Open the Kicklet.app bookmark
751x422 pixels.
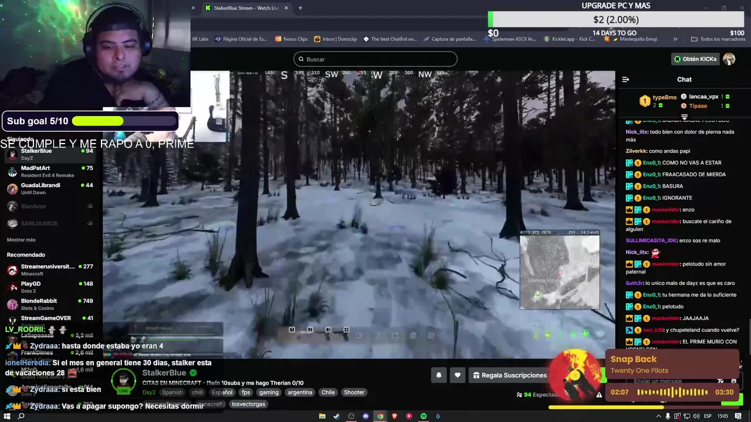point(570,39)
